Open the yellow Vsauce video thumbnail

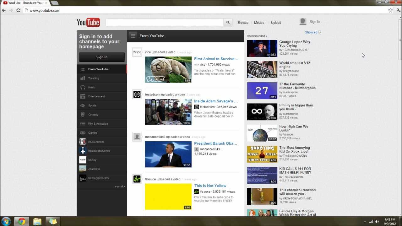pos(168,196)
